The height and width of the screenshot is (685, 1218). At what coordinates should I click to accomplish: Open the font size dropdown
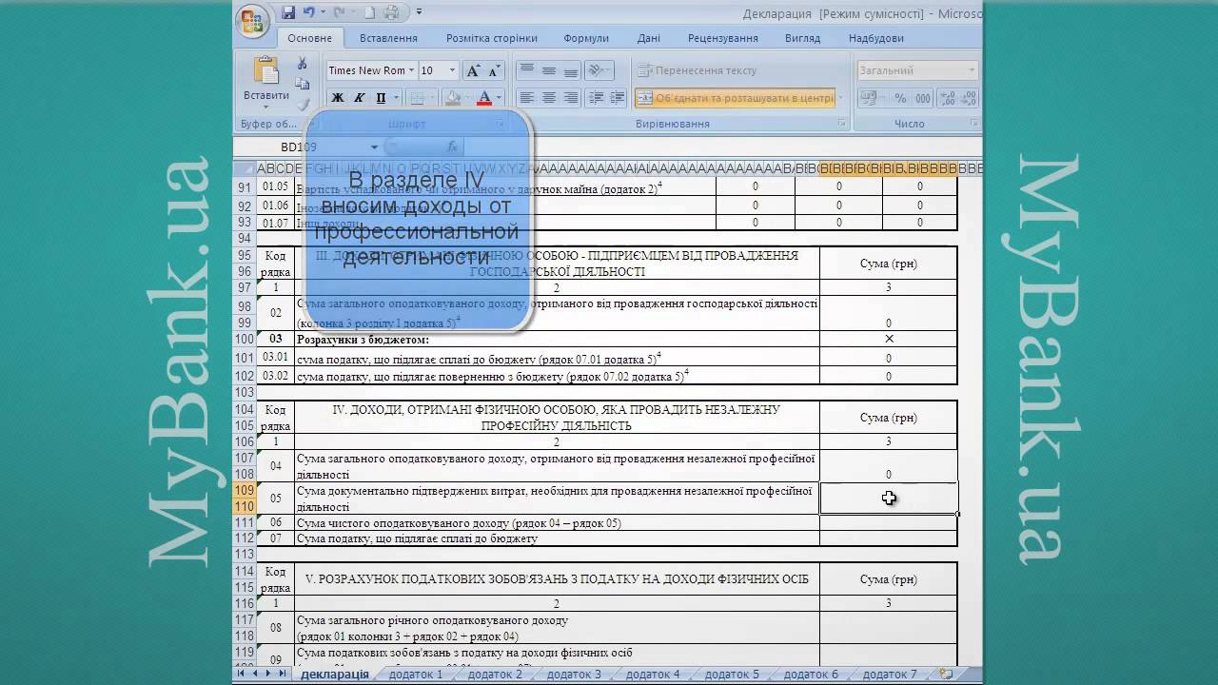[x=452, y=70]
